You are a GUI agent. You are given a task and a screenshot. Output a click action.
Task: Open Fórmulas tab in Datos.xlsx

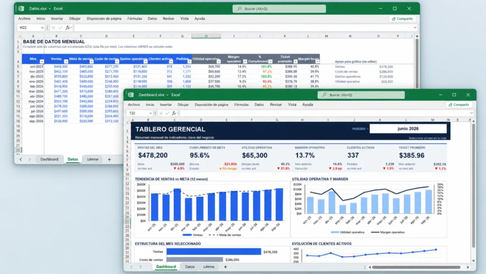click(134, 19)
